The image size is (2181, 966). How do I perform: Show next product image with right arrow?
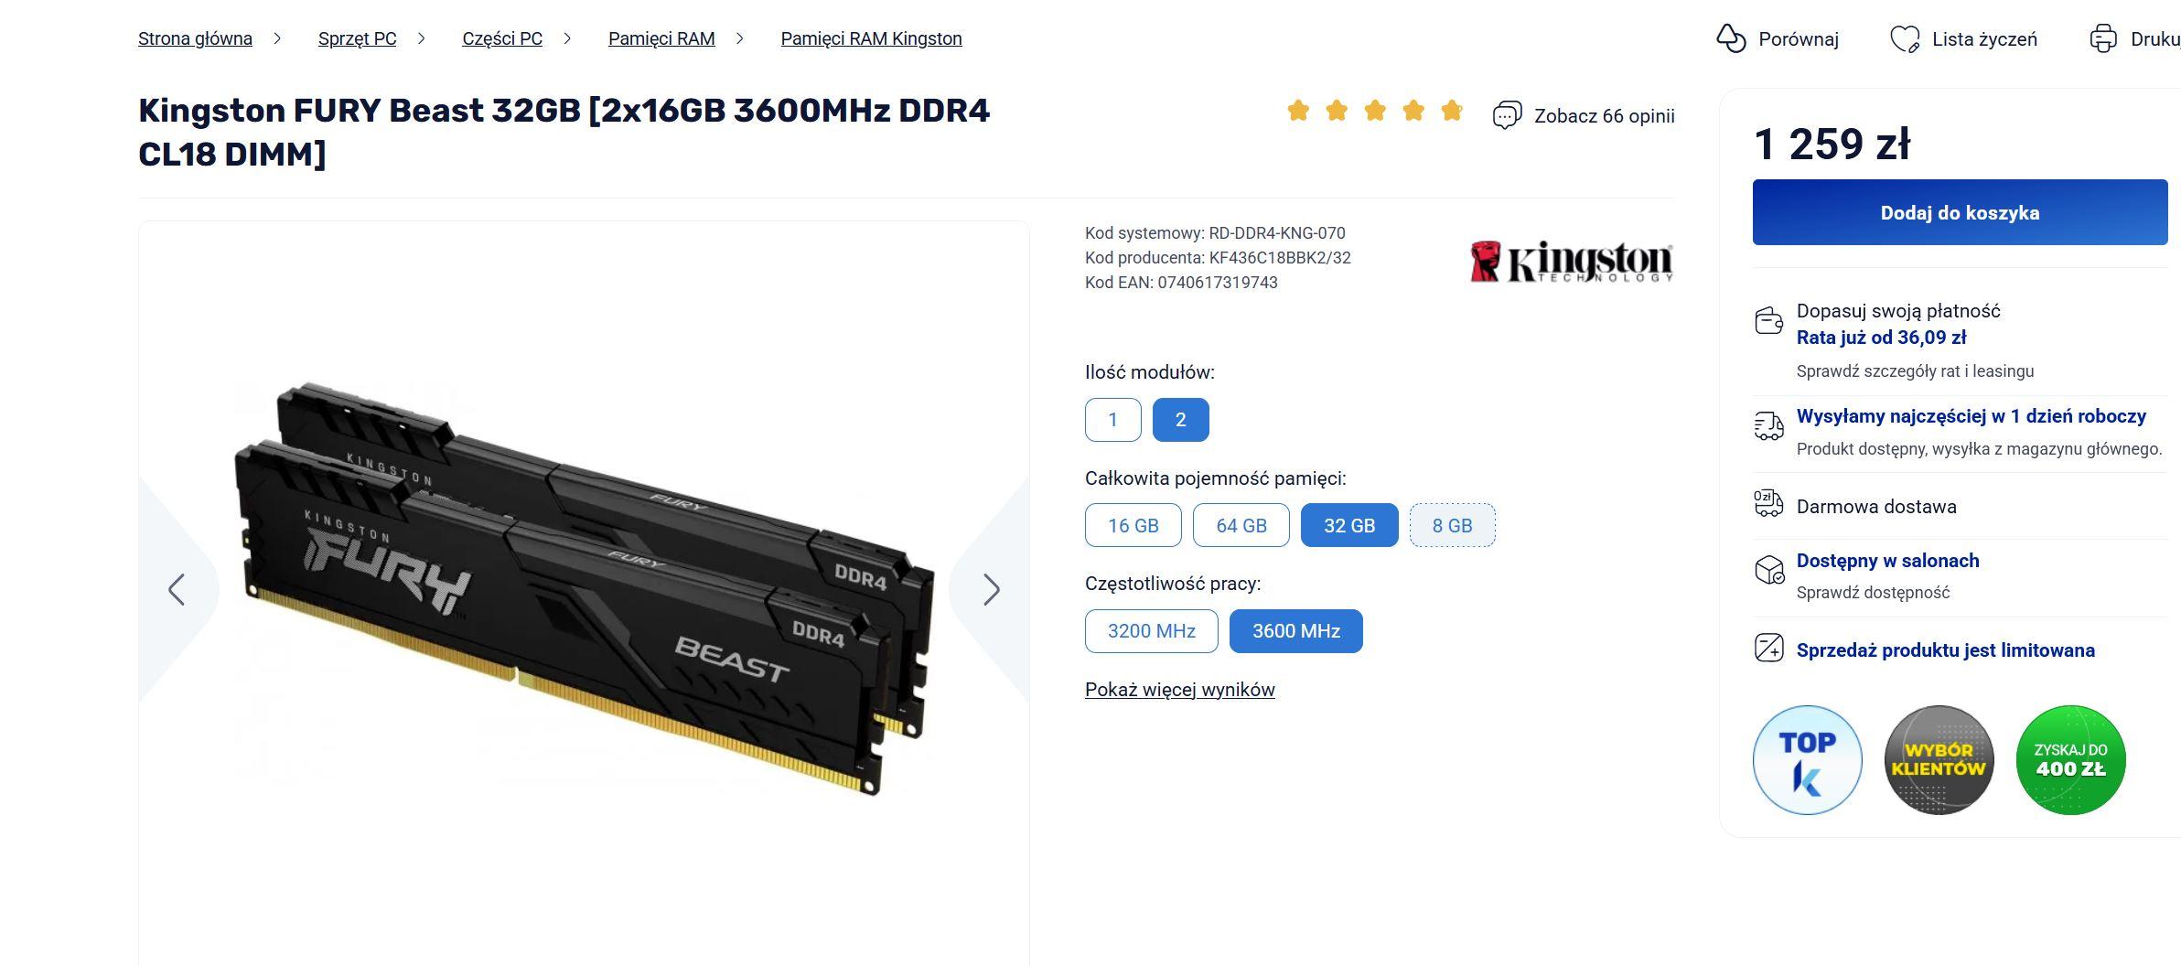click(992, 590)
